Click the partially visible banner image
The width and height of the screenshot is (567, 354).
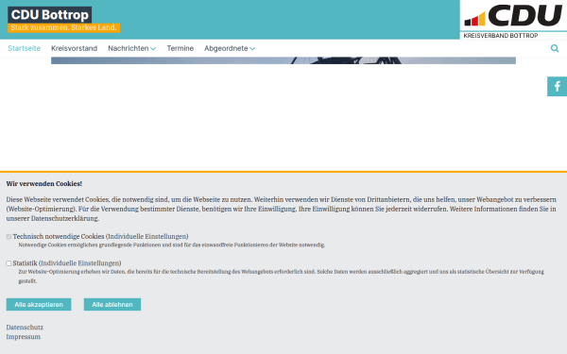point(283,60)
